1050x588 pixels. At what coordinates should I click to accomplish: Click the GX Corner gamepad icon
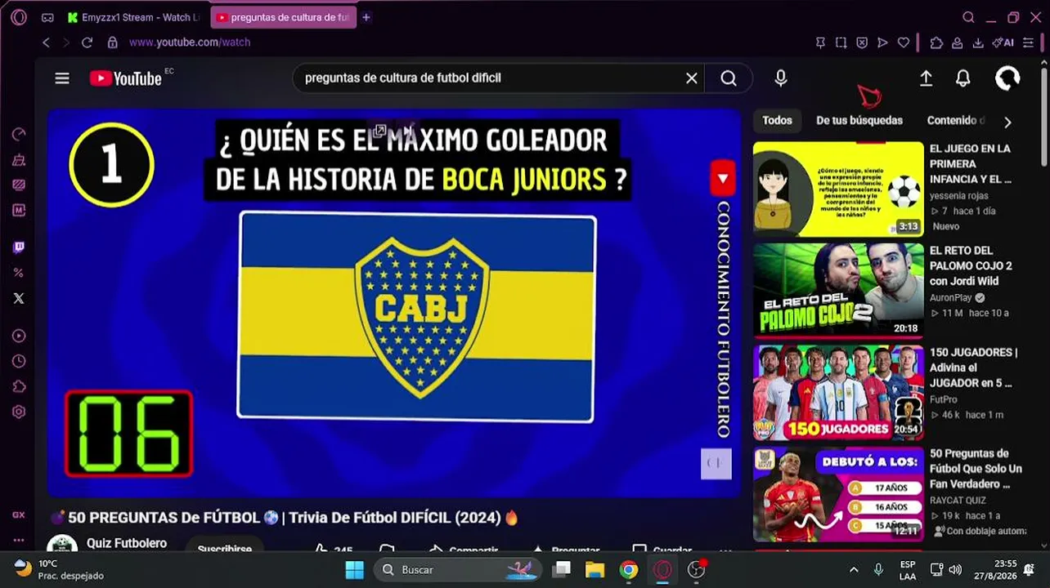coord(48,17)
